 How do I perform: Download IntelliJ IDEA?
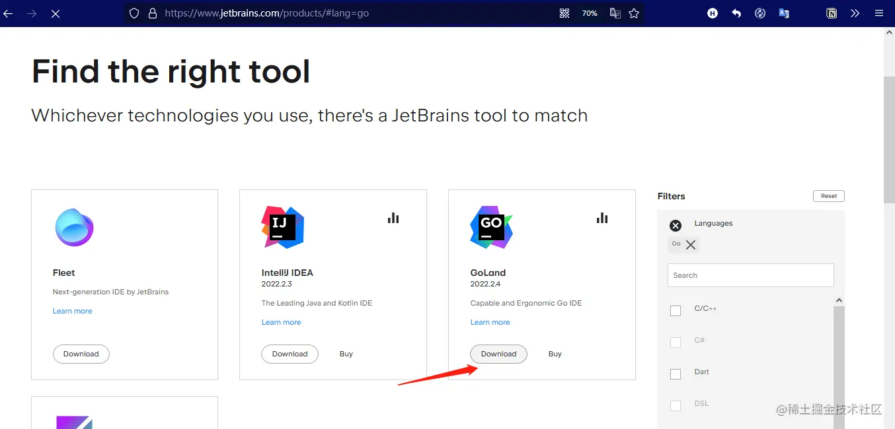290,354
